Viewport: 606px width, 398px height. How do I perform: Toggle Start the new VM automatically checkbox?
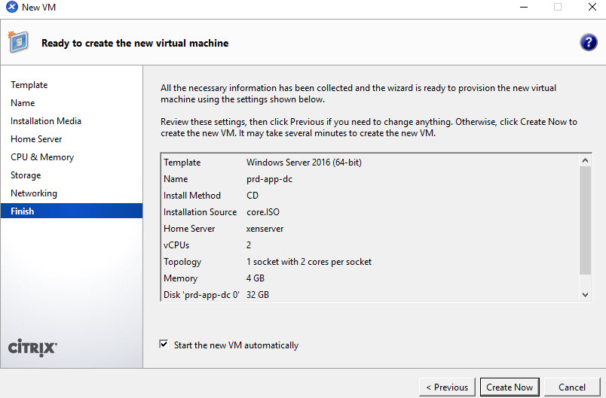point(164,345)
